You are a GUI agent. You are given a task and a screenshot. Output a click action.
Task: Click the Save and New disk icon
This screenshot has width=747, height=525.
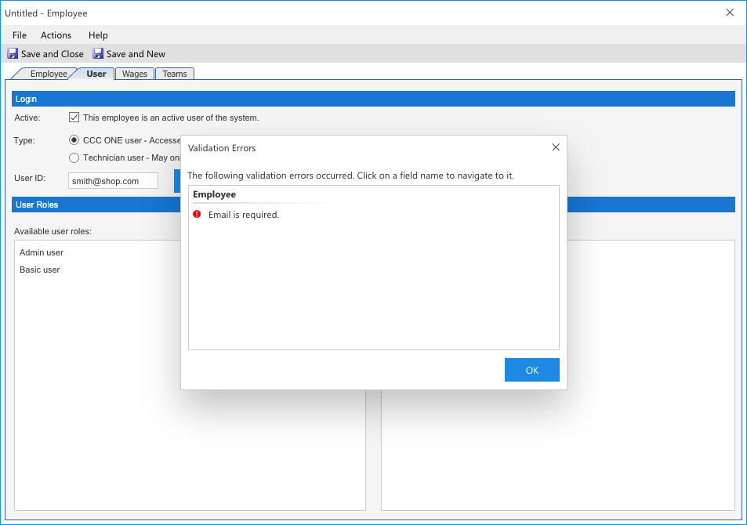coord(98,54)
